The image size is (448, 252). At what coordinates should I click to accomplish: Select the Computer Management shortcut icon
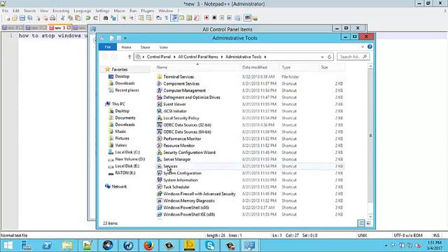click(160, 90)
